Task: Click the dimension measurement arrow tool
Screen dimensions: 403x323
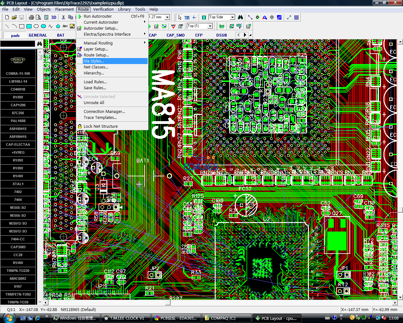Action: click(x=289, y=17)
